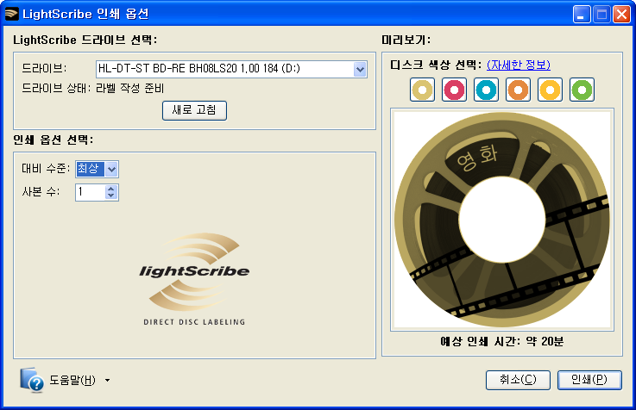
Task: Increase the 사본 수 copy count
Action: [110, 189]
